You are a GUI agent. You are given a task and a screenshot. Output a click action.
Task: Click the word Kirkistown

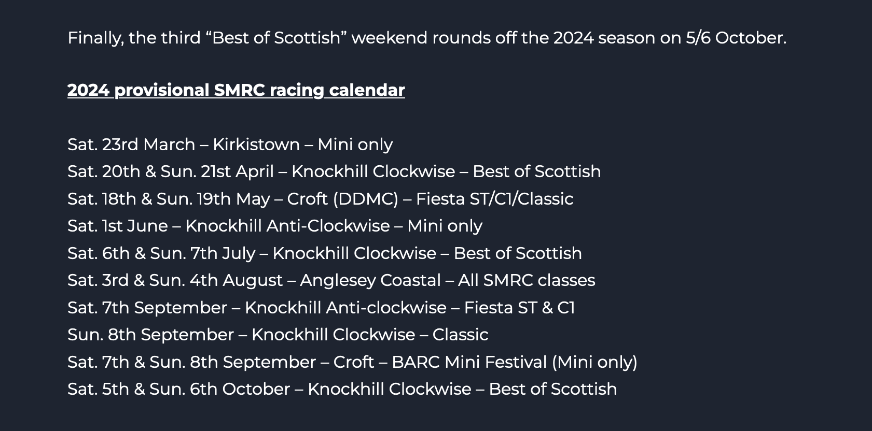256,145
